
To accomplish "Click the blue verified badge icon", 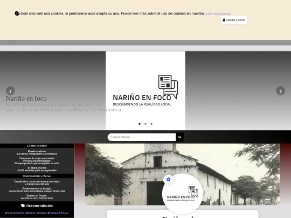I will click(168, 179).
